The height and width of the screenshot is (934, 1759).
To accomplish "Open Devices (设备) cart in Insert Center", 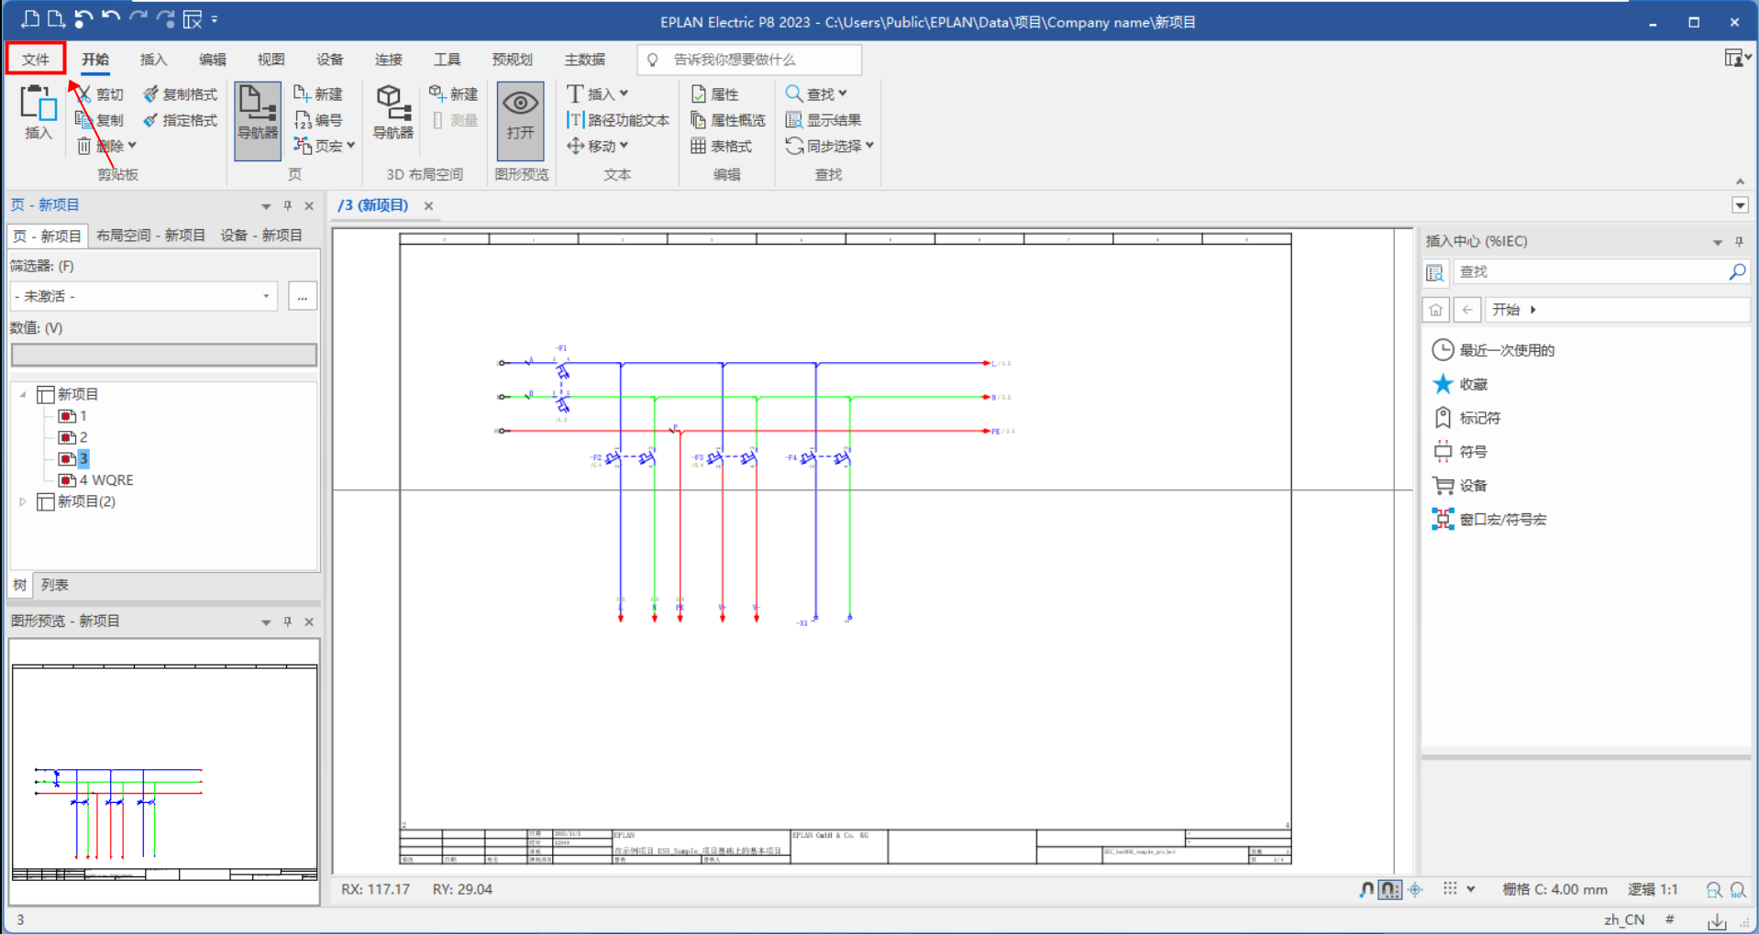I will tap(1443, 486).
